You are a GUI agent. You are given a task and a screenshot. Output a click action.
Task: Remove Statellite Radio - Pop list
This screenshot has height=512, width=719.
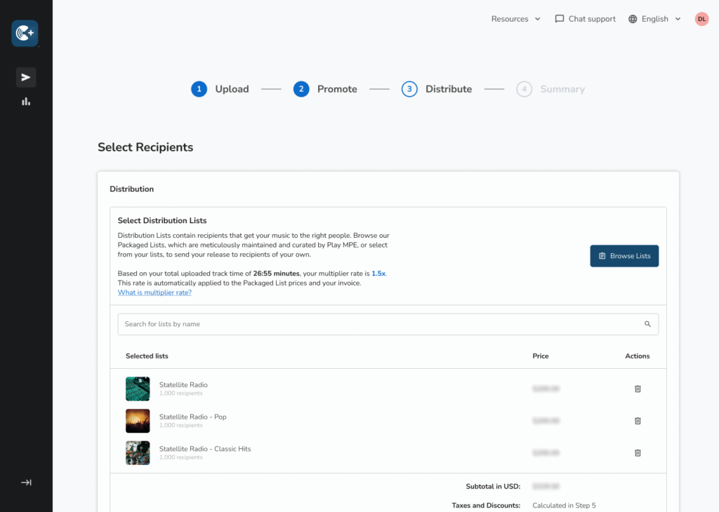[x=638, y=421]
